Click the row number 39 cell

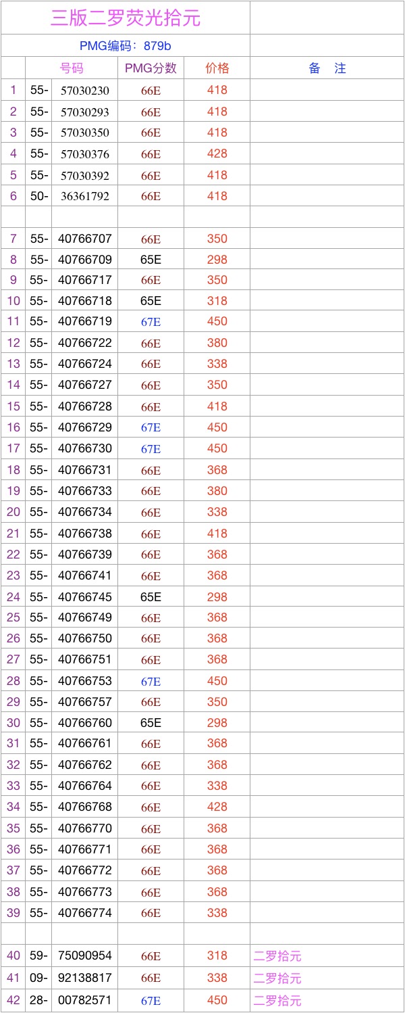pos(13,912)
